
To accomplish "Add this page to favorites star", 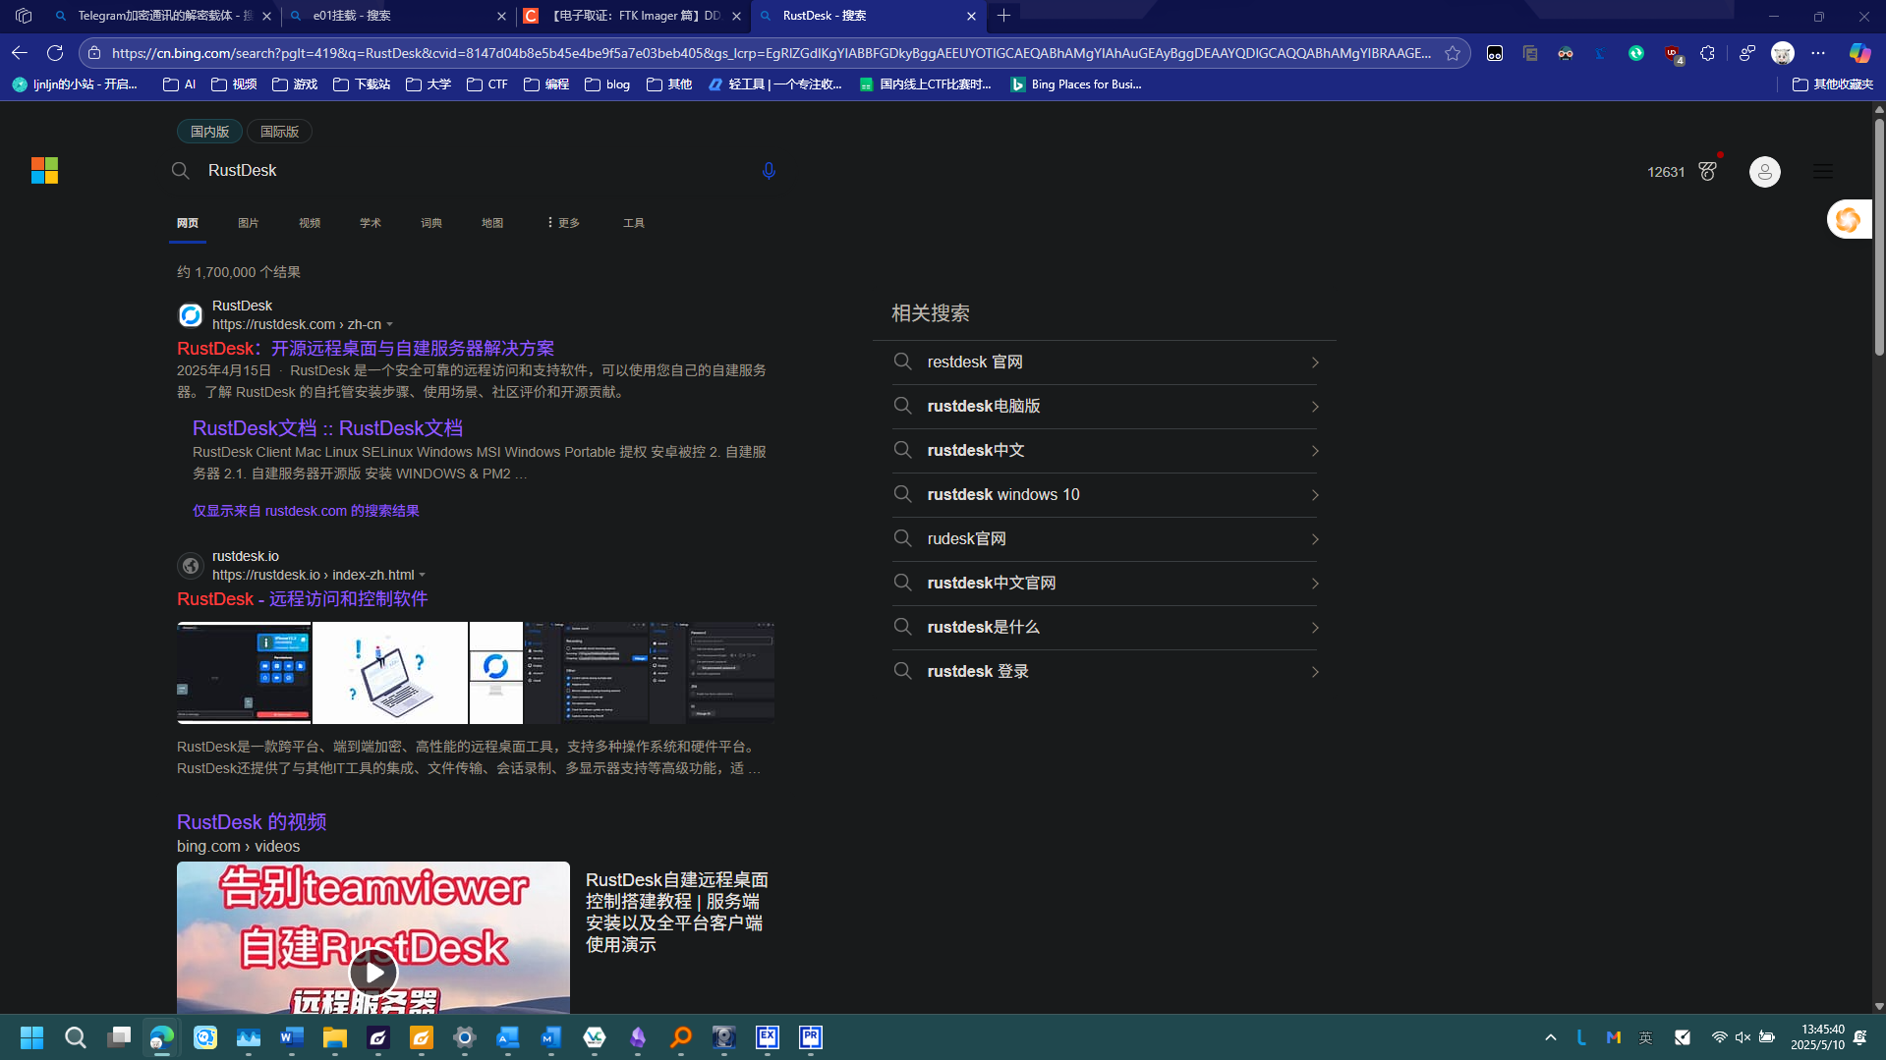I will [1453, 53].
